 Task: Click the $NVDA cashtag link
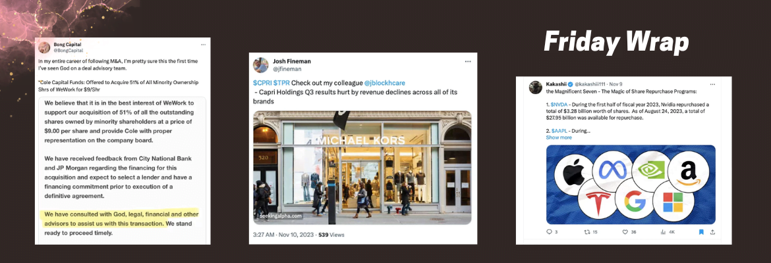click(x=564, y=105)
